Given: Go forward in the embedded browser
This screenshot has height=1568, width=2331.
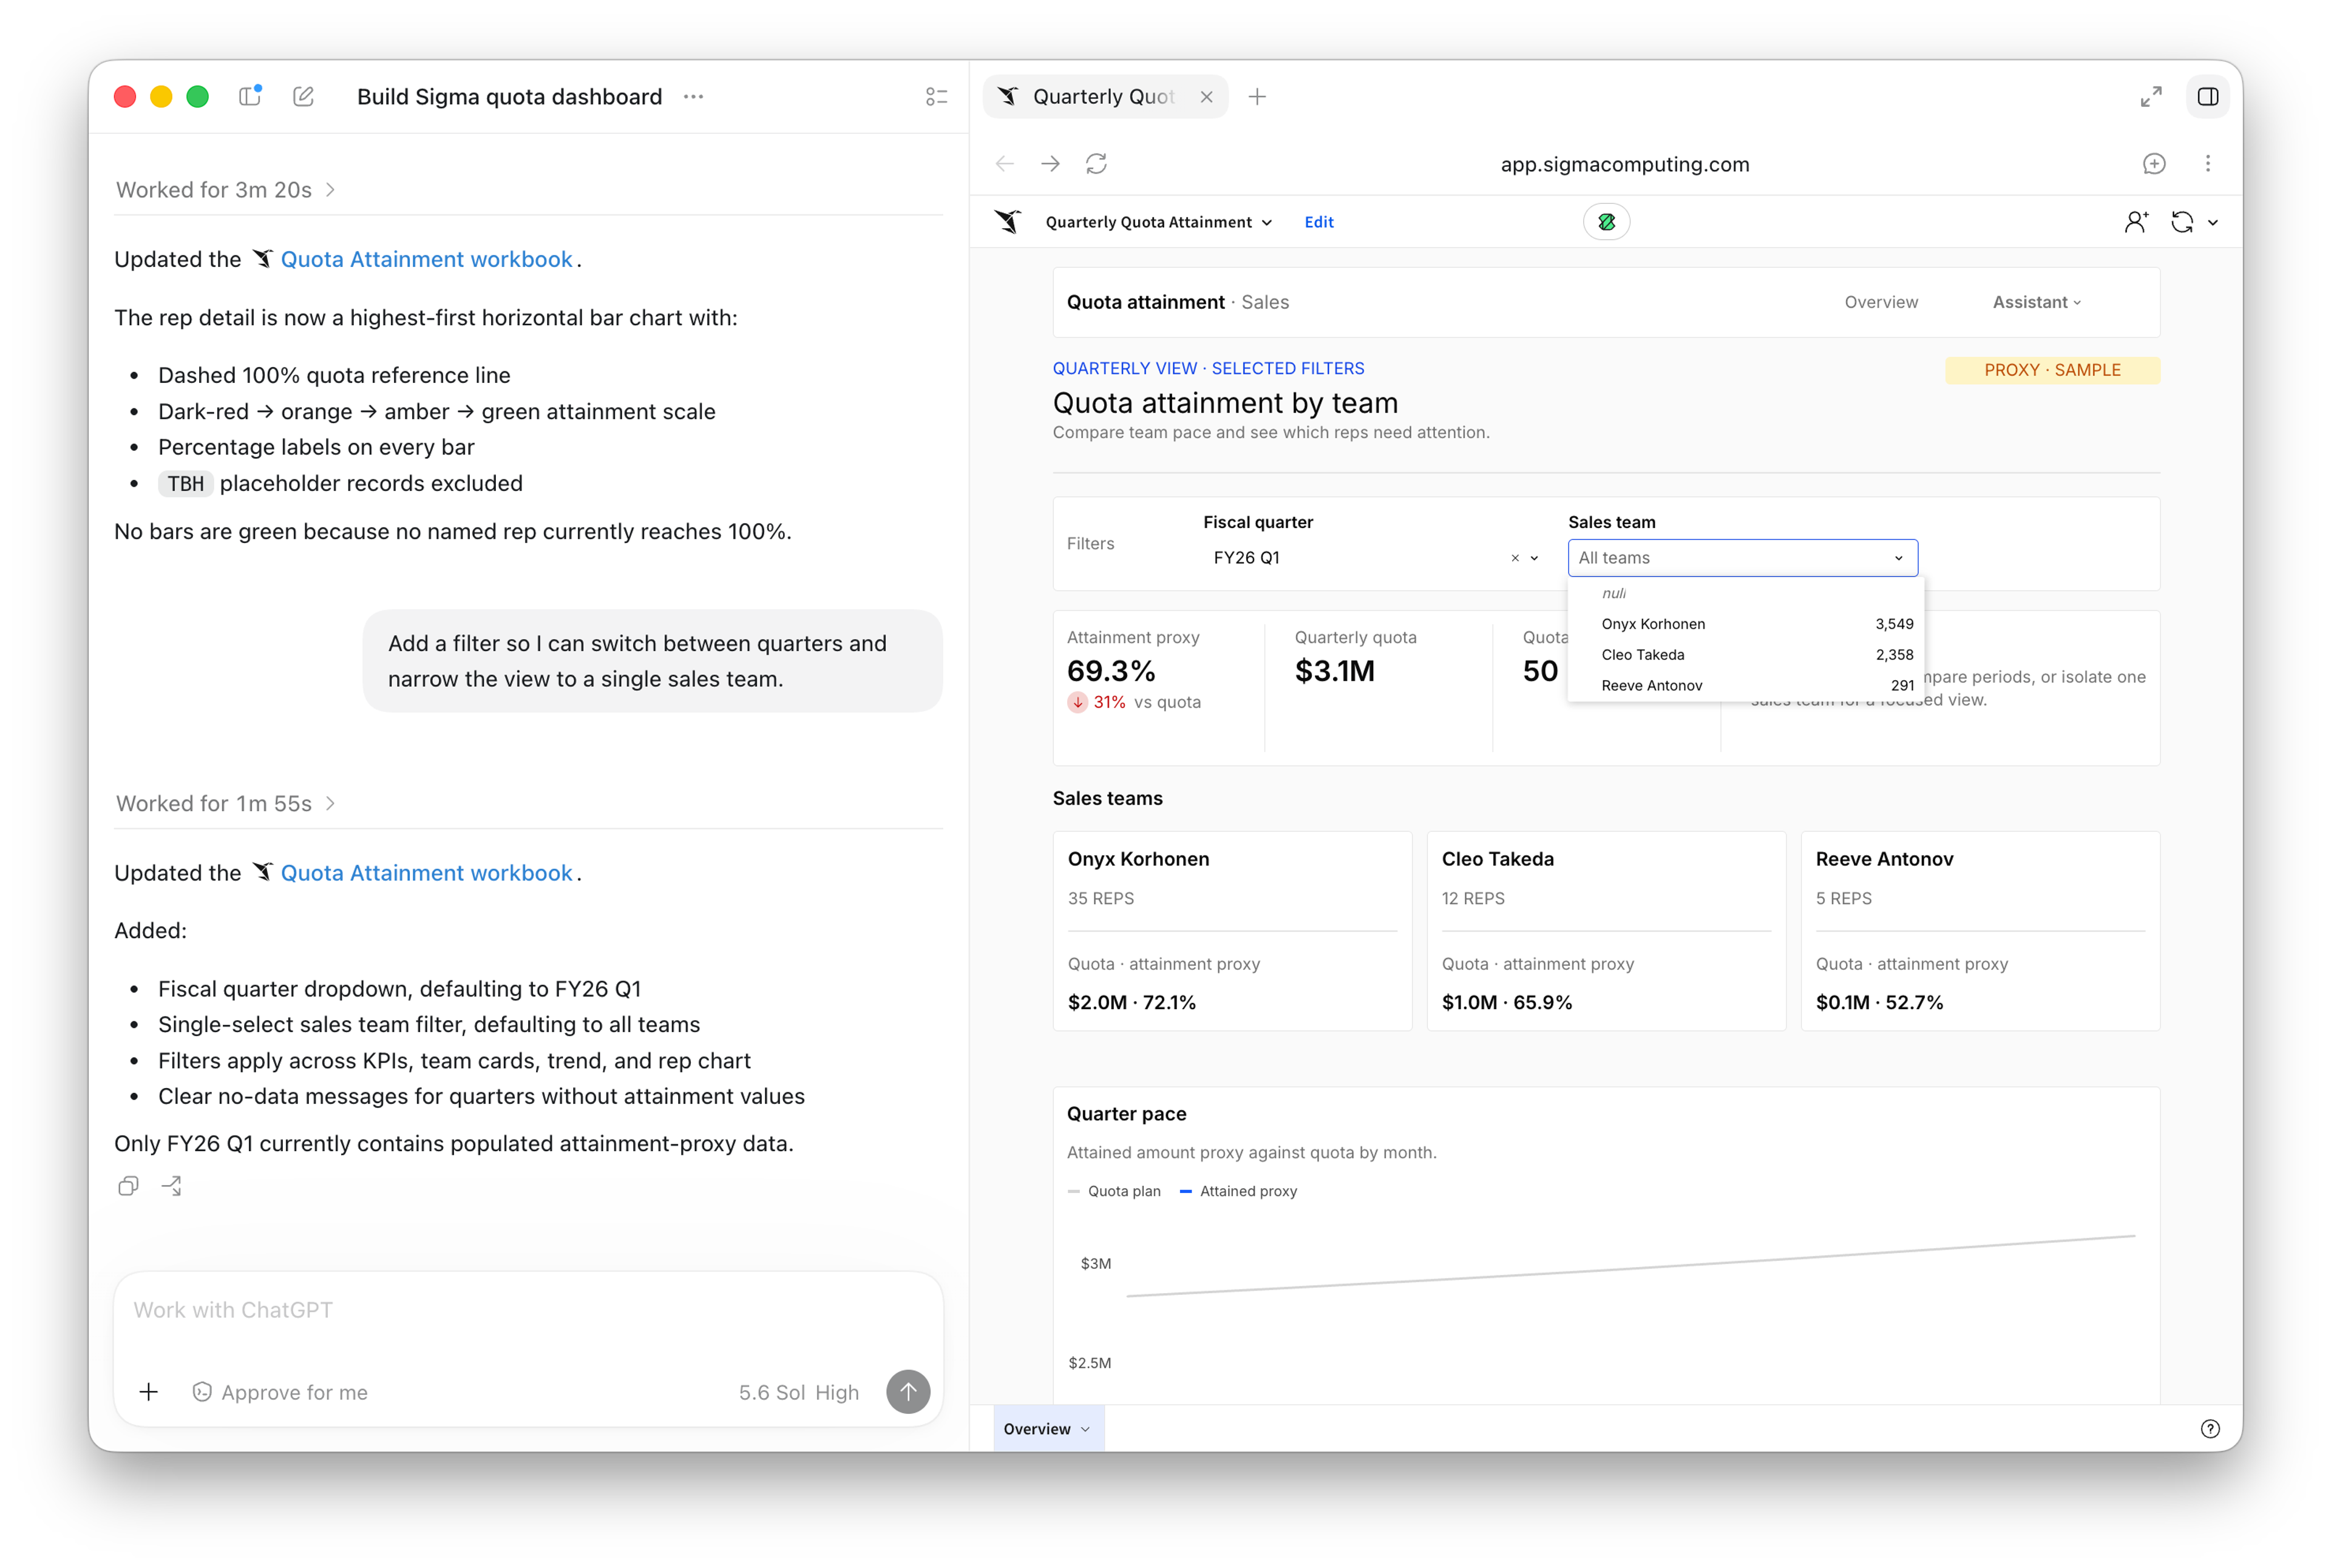Looking at the screenshot, I should pos(1050,164).
